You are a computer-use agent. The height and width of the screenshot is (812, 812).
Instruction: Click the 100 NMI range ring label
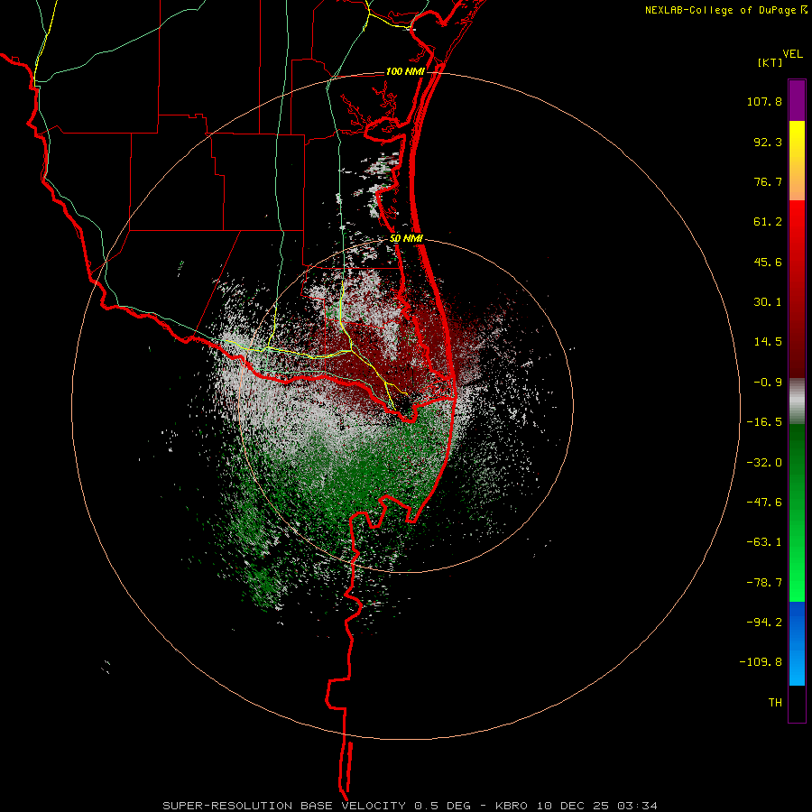[405, 71]
